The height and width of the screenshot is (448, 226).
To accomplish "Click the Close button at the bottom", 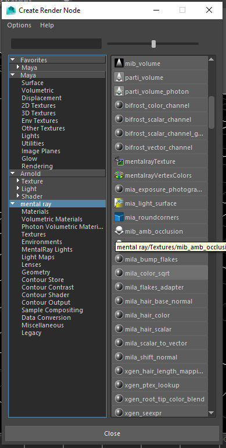I will [112, 433].
